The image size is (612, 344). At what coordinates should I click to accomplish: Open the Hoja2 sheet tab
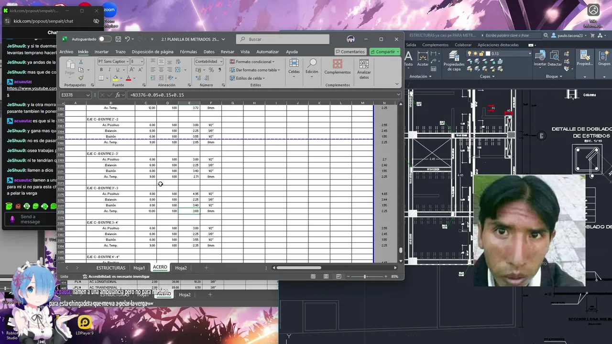[181, 268]
